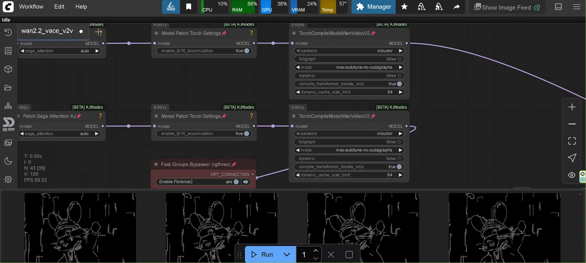Open the node library list icon
586x263 pixels.
point(8,51)
